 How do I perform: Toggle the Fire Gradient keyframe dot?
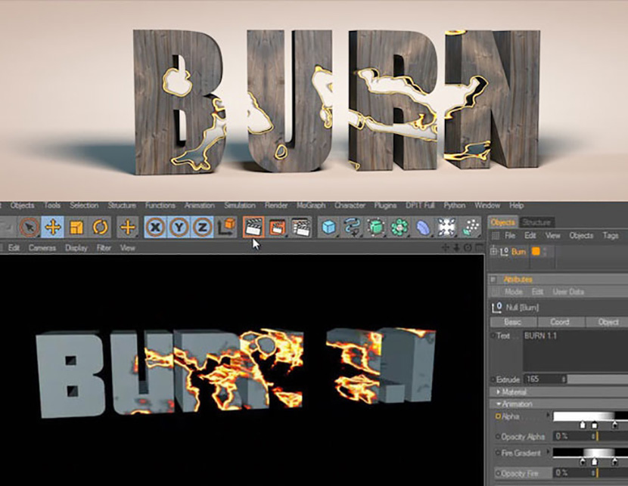pos(498,453)
